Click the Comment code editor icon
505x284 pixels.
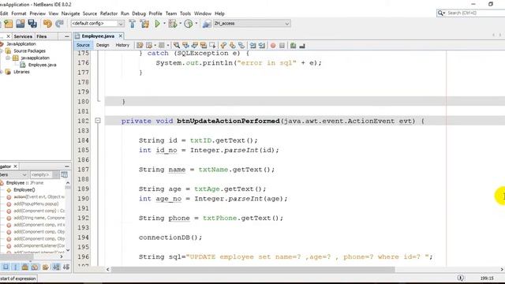293,46
